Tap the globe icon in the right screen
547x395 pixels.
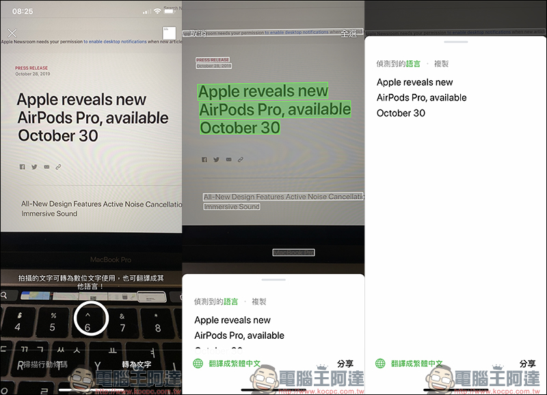click(x=380, y=364)
